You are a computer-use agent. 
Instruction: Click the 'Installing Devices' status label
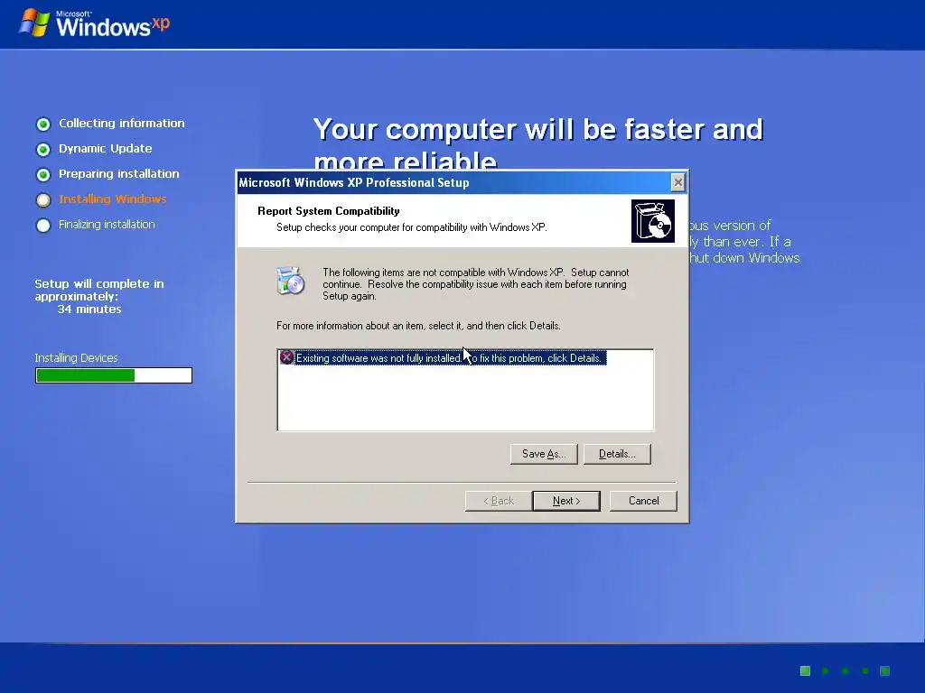click(x=76, y=357)
